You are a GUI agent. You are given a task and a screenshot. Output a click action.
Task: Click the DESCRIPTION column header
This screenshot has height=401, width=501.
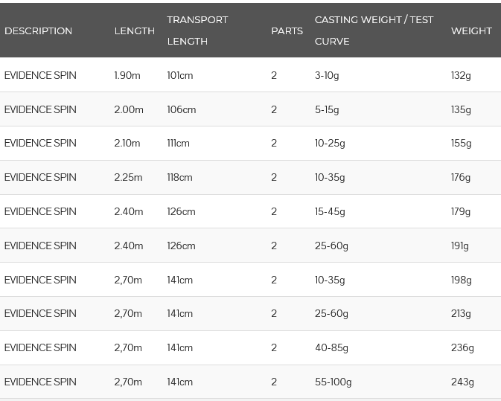click(x=38, y=31)
